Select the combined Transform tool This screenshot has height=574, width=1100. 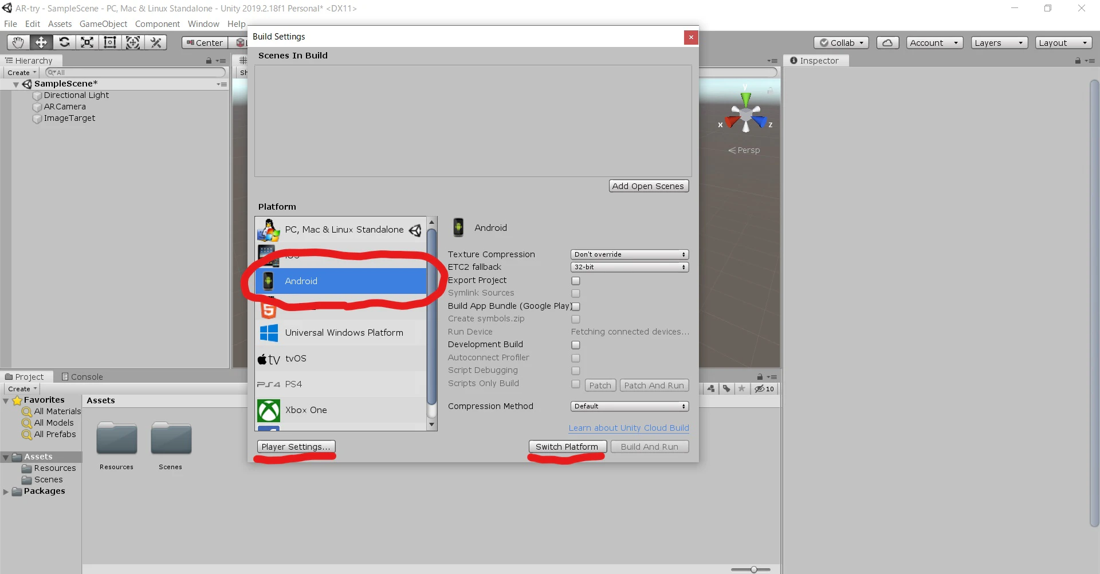[133, 42]
